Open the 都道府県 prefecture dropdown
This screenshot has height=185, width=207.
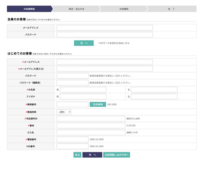point(64,112)
